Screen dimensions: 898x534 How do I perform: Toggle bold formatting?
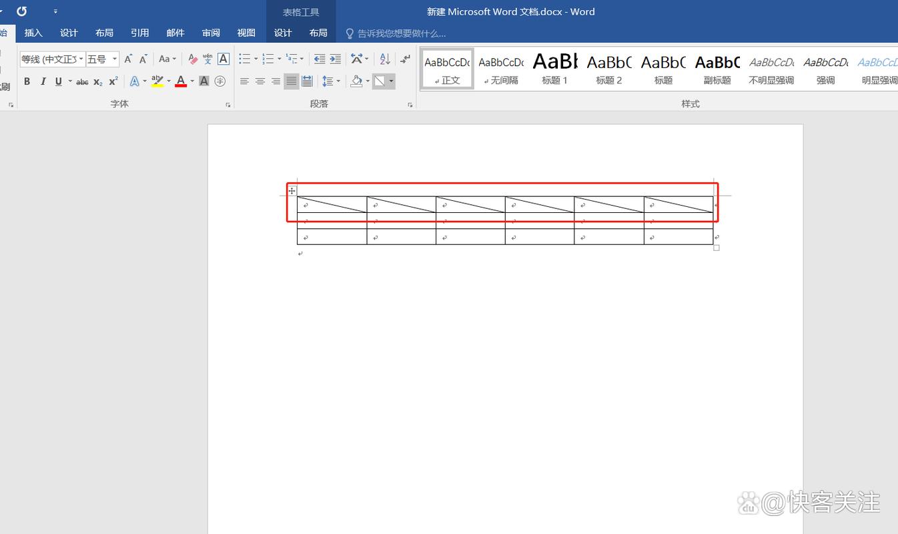27,81
